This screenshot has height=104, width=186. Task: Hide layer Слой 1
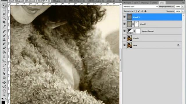point(125,38)
